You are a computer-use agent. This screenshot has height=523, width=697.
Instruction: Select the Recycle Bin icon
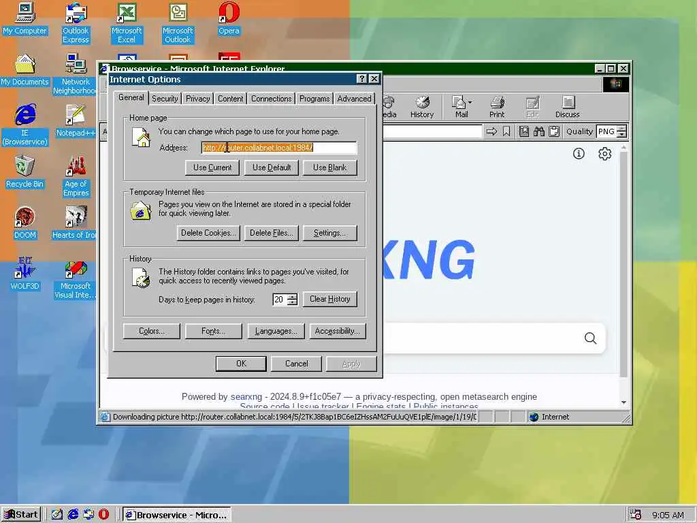[25, 172]
